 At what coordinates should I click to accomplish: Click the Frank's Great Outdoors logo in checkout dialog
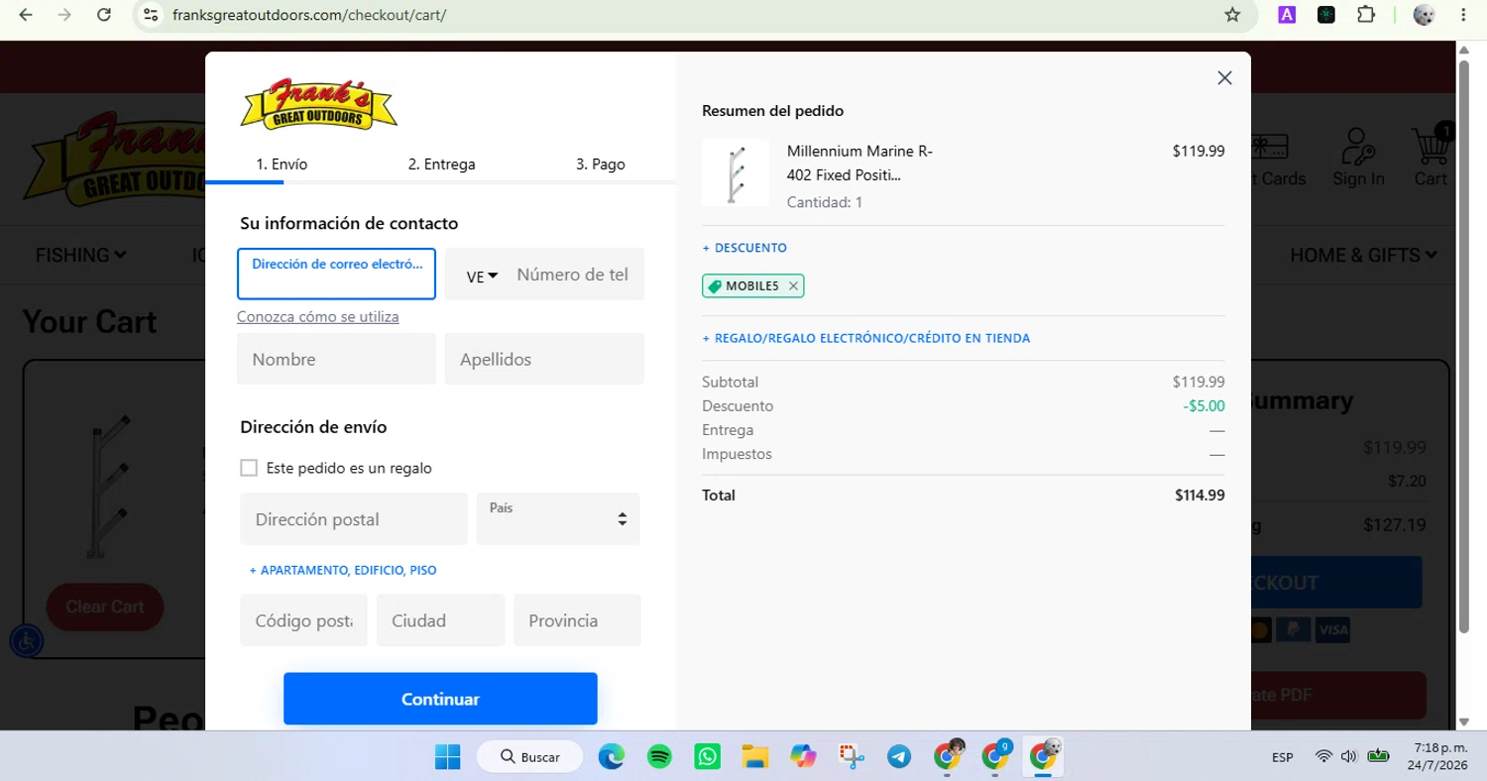pyautogui.click(x=318, y=104)
